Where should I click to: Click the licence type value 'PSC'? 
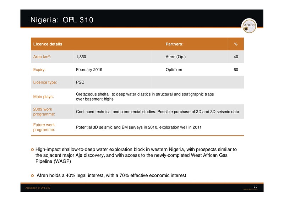[80, 82]
